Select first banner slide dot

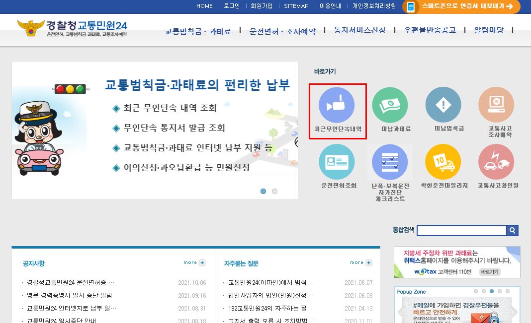pos(263,191)
